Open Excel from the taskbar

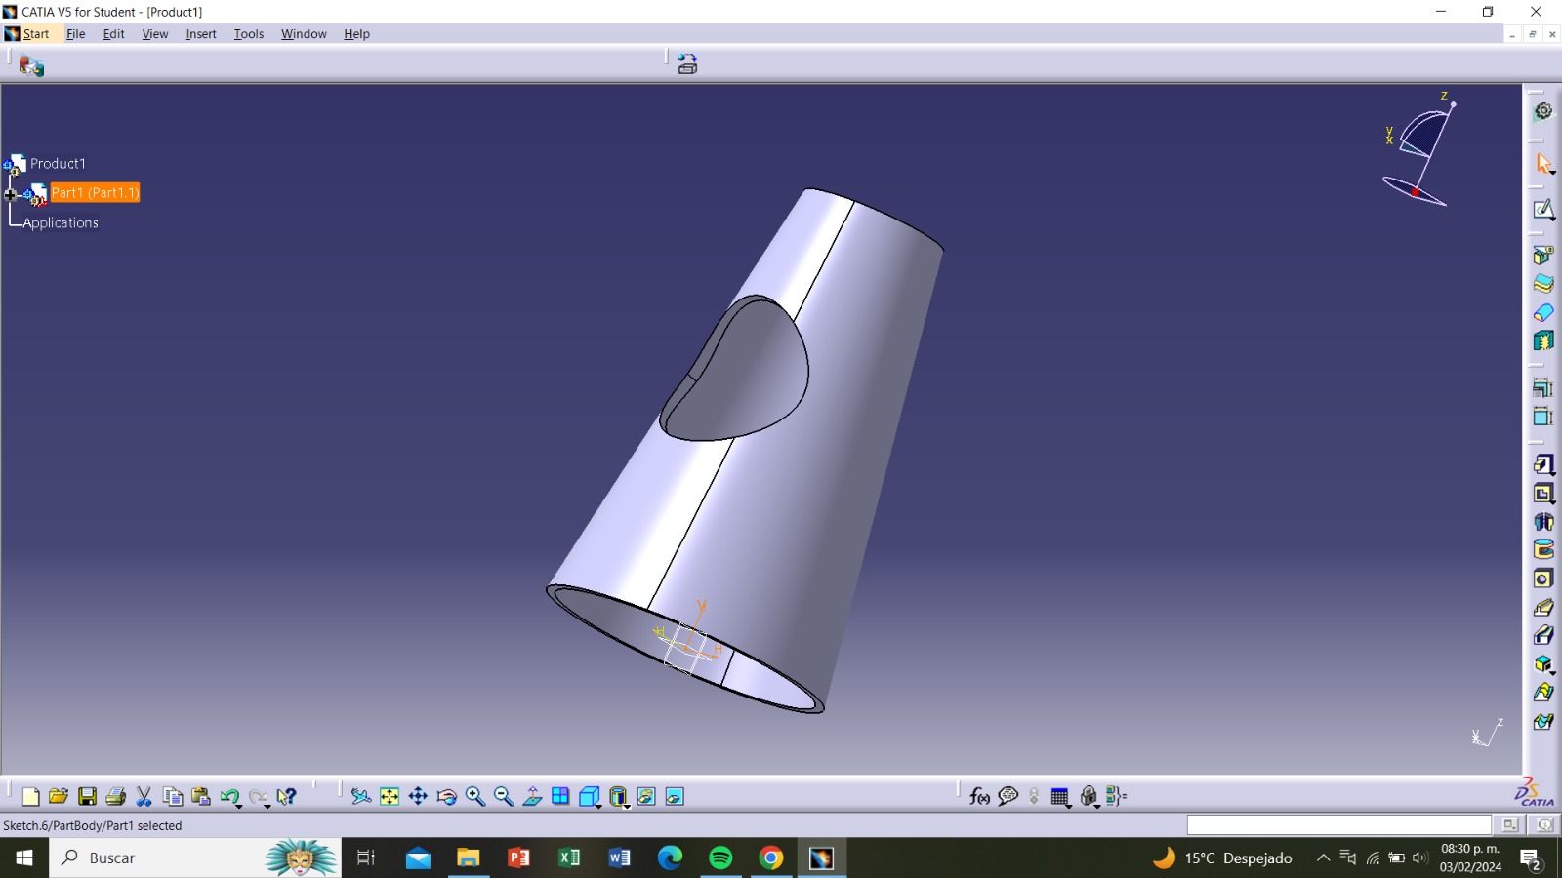coord(569,858)
